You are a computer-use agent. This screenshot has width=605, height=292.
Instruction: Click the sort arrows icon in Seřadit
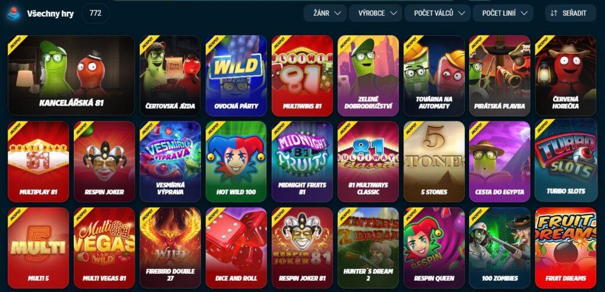point(554,13)
